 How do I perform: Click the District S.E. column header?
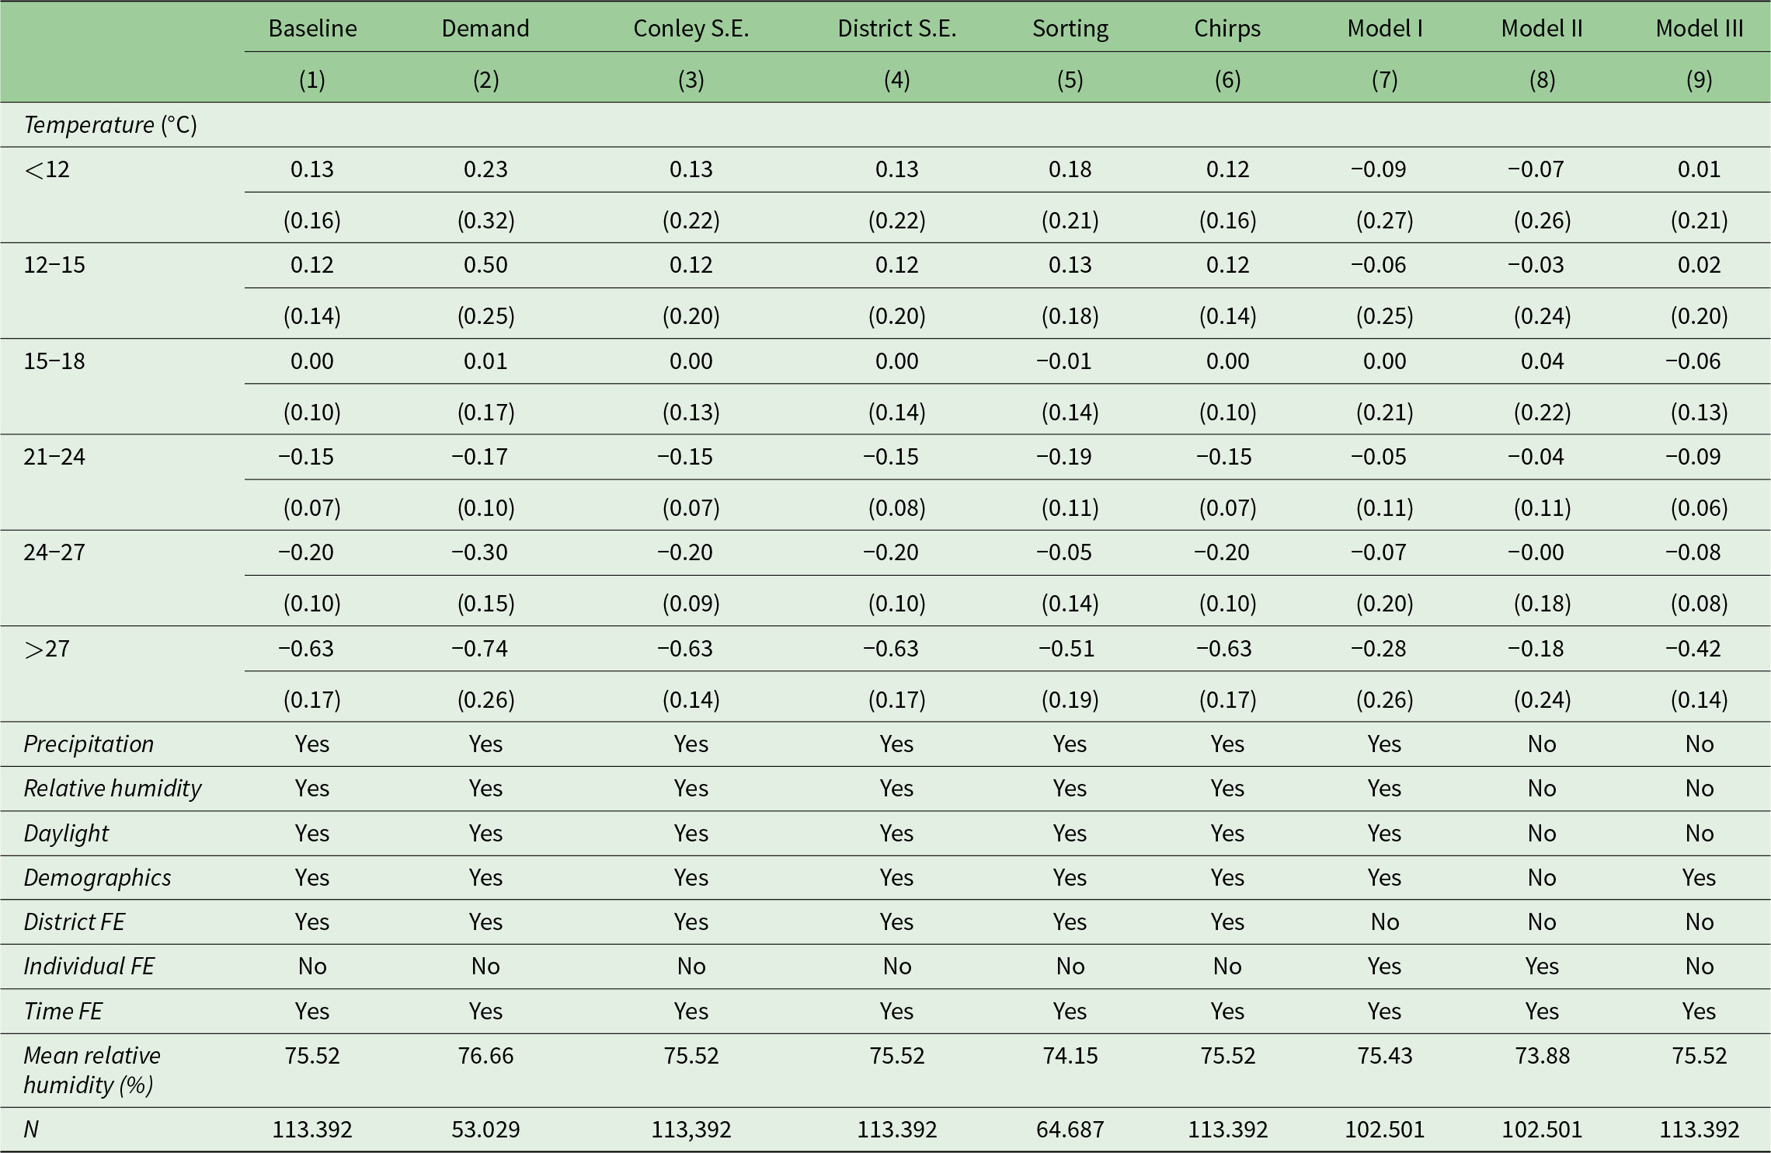(896, 28)
